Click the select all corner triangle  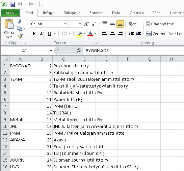(5, 59)
